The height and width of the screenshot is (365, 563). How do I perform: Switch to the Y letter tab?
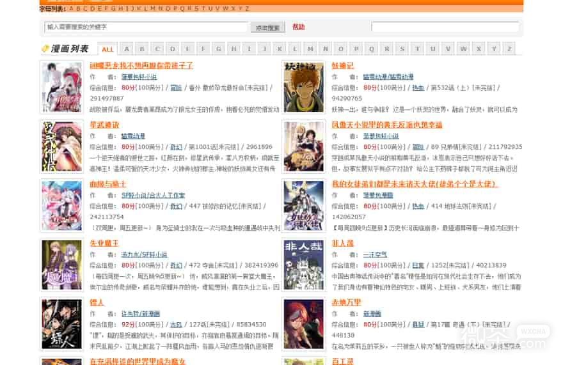click(x=494, y=49)
